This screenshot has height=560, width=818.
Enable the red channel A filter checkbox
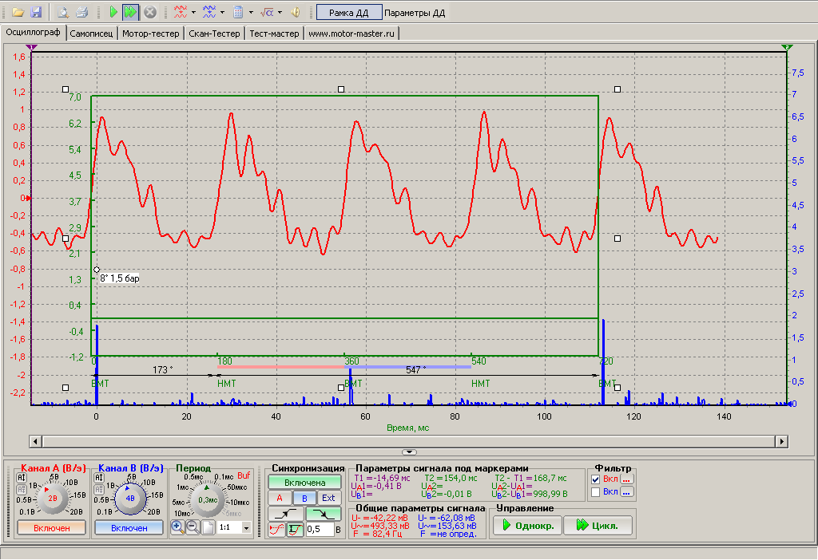(x=596, y=479)
